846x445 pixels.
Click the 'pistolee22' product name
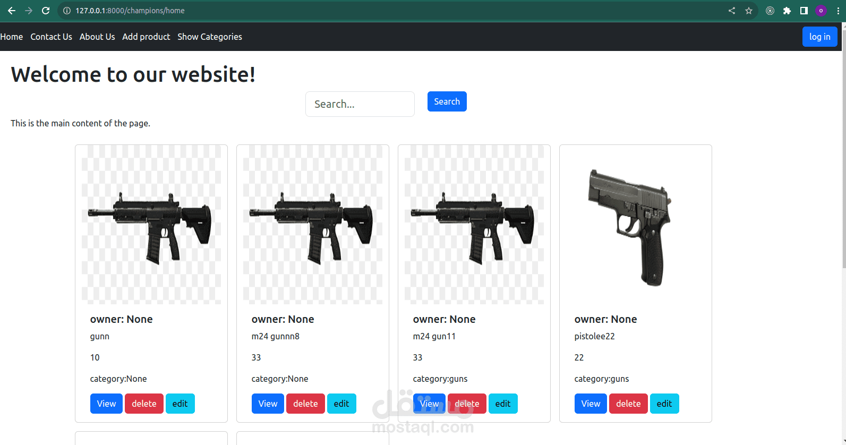point(595,336)
